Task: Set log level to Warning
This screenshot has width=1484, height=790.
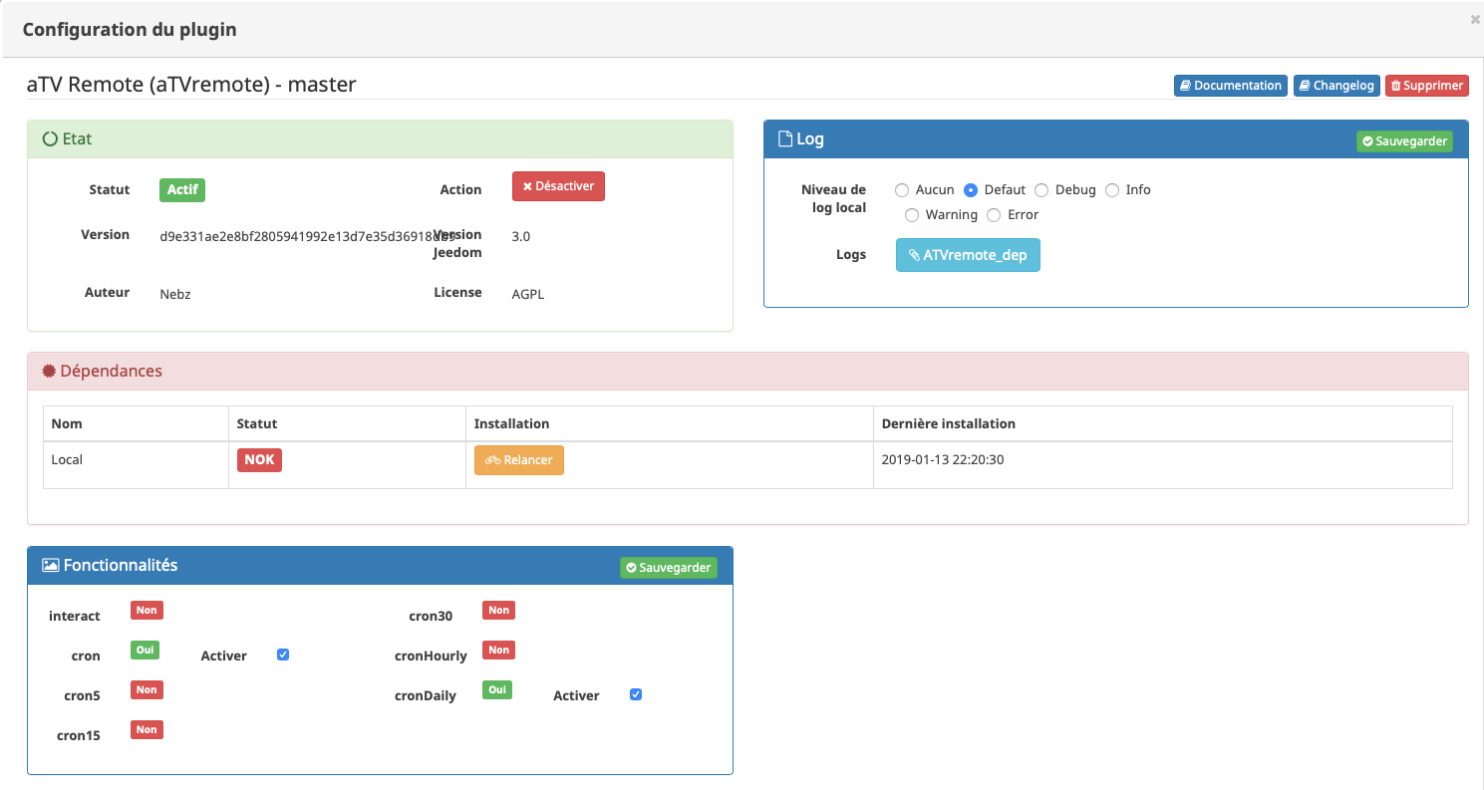Action: click(912, 215)
